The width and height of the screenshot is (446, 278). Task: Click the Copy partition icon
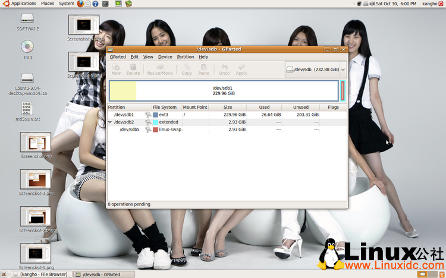tap(187, 69)
